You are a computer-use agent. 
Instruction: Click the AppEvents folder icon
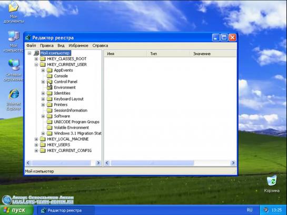(50, 70)
